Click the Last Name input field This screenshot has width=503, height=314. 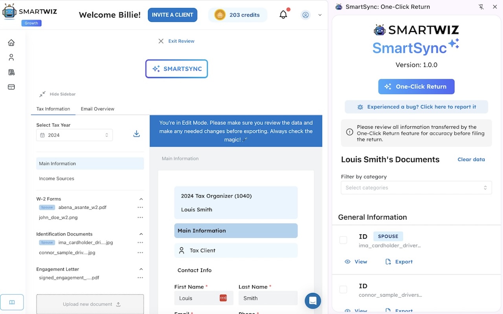point(268,298)
